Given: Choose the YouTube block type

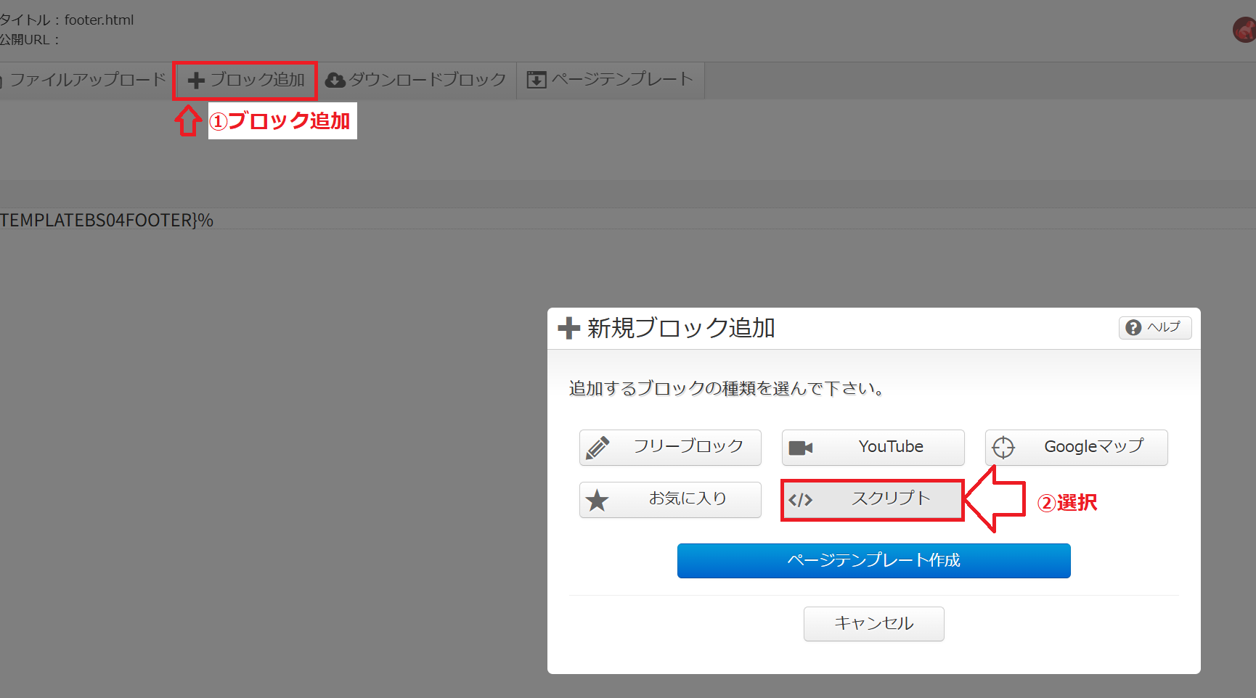Looking at the screenshot, I should point(873,448).
